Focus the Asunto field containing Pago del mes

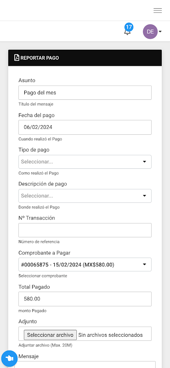point(85,92)
